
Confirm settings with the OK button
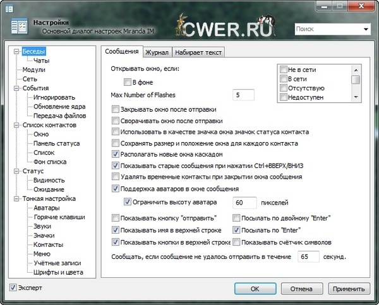pos(255,289)
